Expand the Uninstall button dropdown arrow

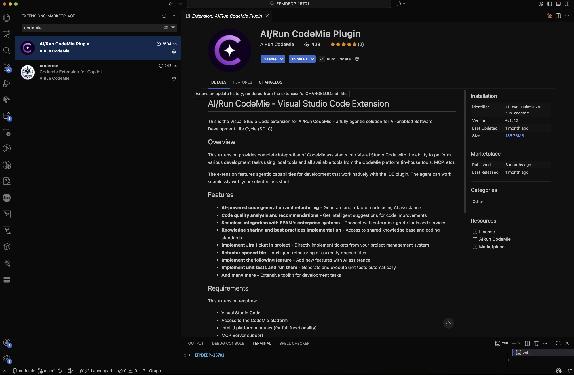tap(312, 59)
